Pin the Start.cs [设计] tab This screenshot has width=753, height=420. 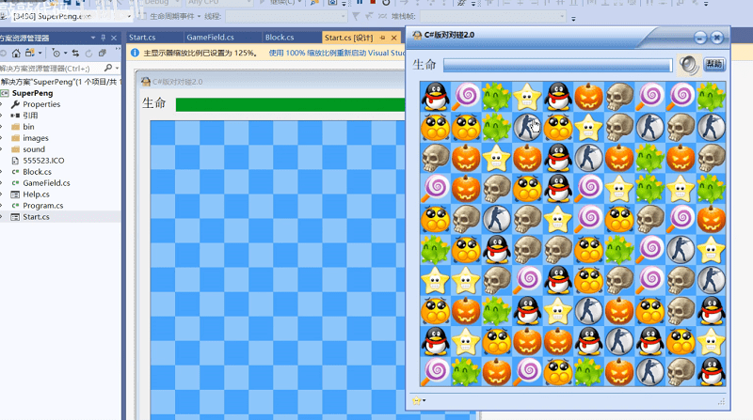point(383,38)
